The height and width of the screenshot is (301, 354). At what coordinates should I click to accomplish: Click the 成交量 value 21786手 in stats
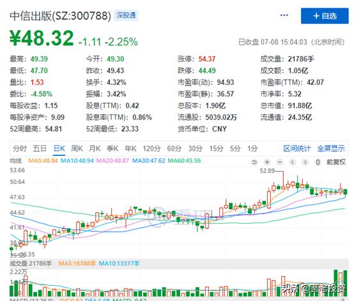[301, 59]
